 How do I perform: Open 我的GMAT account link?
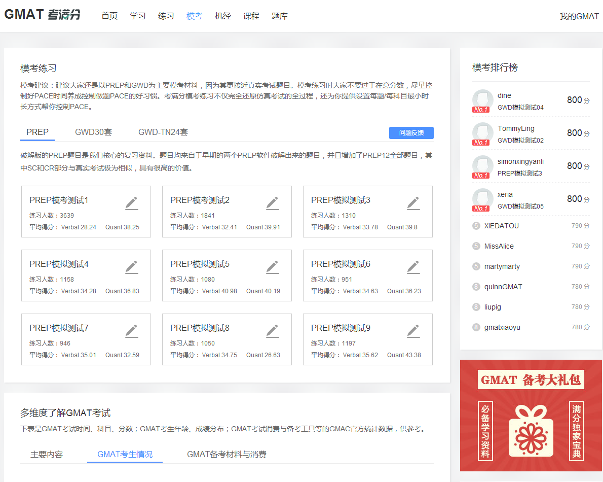point(579,16)
